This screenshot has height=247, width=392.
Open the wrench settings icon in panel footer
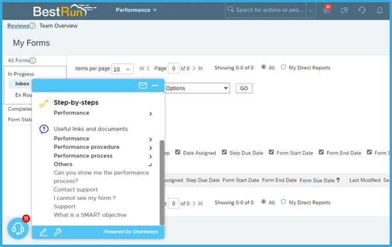click(x=58, y=232)
